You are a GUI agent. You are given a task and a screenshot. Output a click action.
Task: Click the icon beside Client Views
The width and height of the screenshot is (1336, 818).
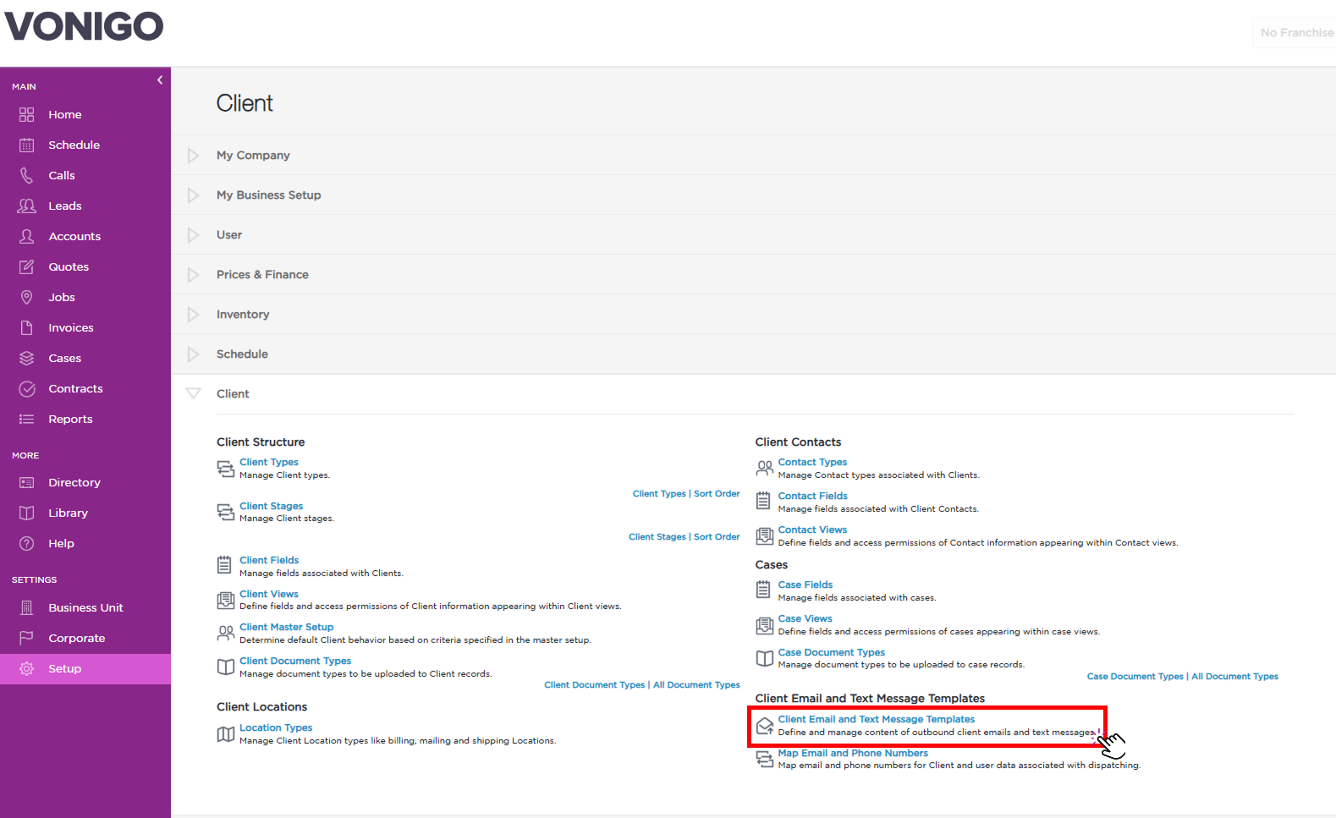point(225,600)
